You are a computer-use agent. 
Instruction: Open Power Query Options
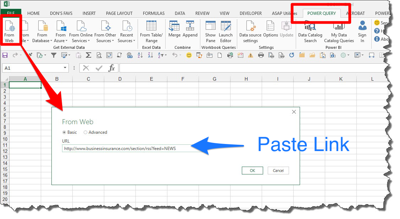point(271,29)
